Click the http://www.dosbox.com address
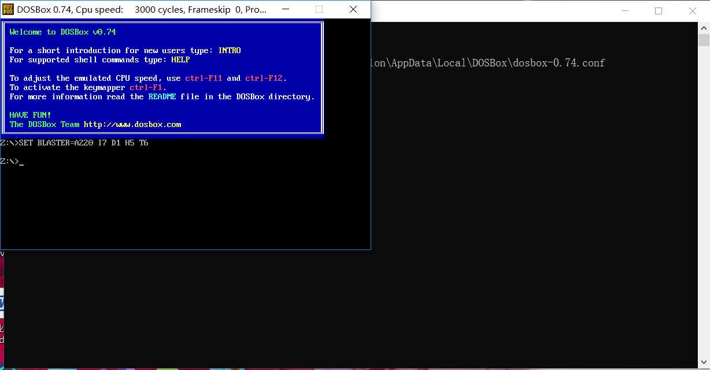 (132, 124)
